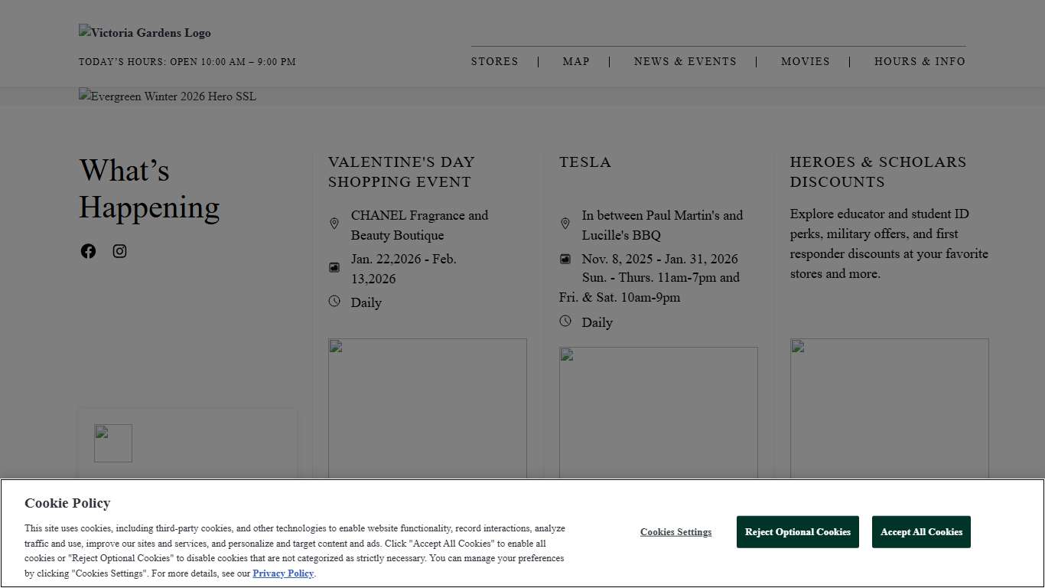The width and height of the screenshot is (1045, 588).
Task: Click clock icon in Valentine's Day event
Action: point(334,301)
